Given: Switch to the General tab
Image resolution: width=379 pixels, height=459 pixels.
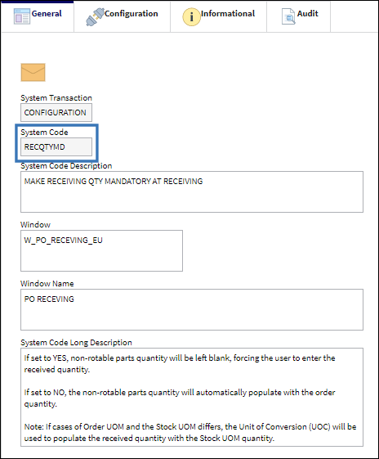Looking at the screenshot, I should tap(38, 16).
